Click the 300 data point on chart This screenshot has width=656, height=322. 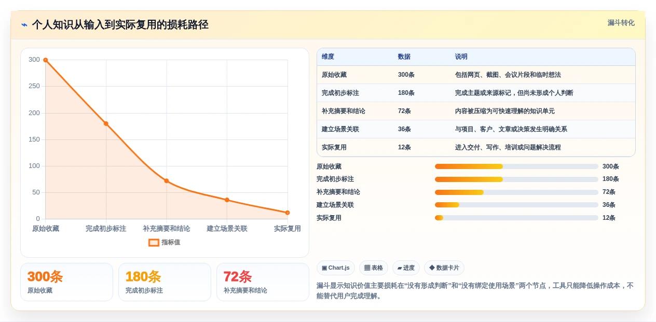tap(46, 60)
